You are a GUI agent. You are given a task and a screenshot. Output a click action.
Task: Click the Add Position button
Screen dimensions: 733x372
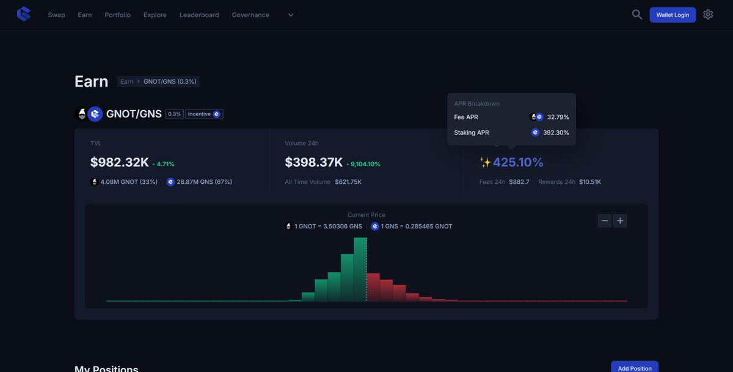point(635,367)
